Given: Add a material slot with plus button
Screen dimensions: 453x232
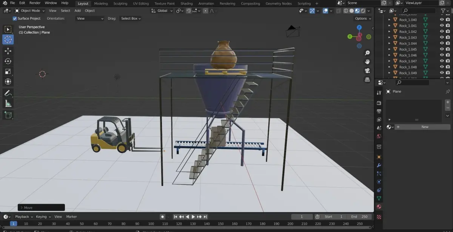Looking at the screenshot, I should (x=448, y=102).
